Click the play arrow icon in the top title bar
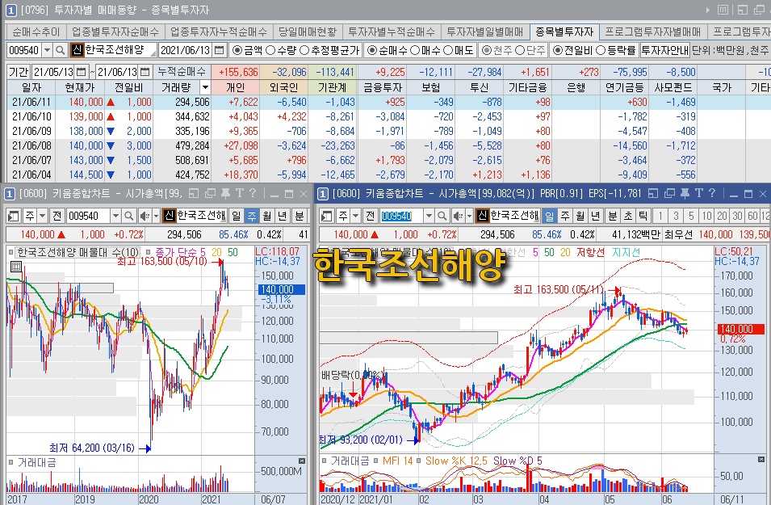 pyautogui.click(x=707, y=10)
